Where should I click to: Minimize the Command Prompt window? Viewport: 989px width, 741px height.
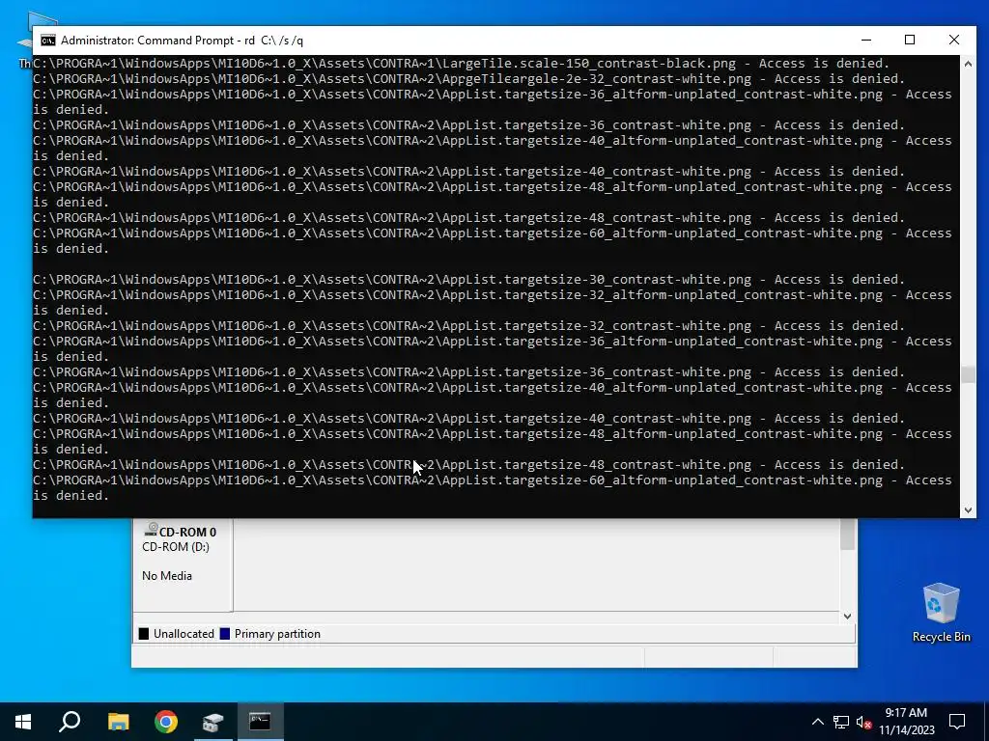click(x=866, y=40)
